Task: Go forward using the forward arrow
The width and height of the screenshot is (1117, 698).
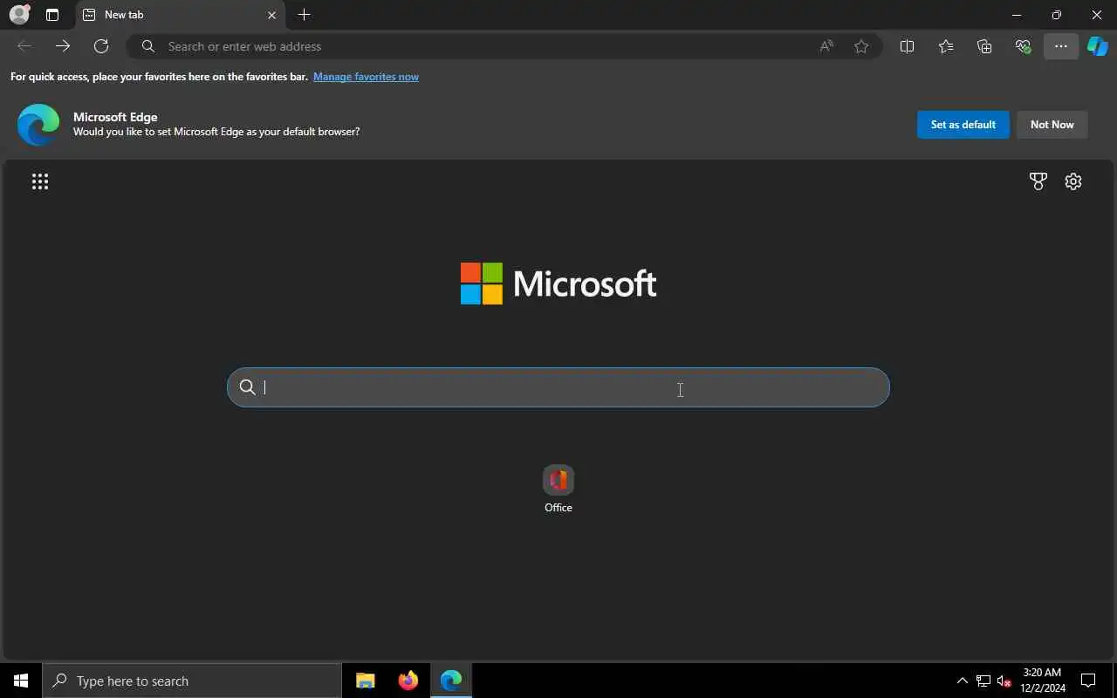Action: pyautogui.click(x=63, y=46)
